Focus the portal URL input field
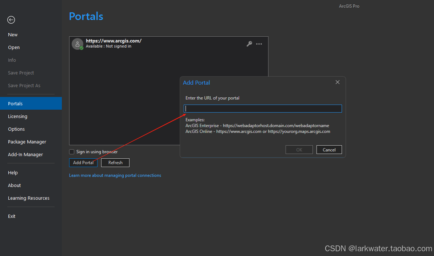434x256 pixels. (x=263, y=109)
